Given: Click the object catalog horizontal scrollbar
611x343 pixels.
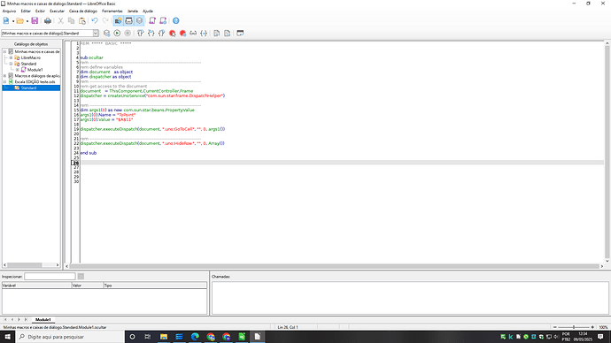Looking at the screenshot, I should point(31,265).
